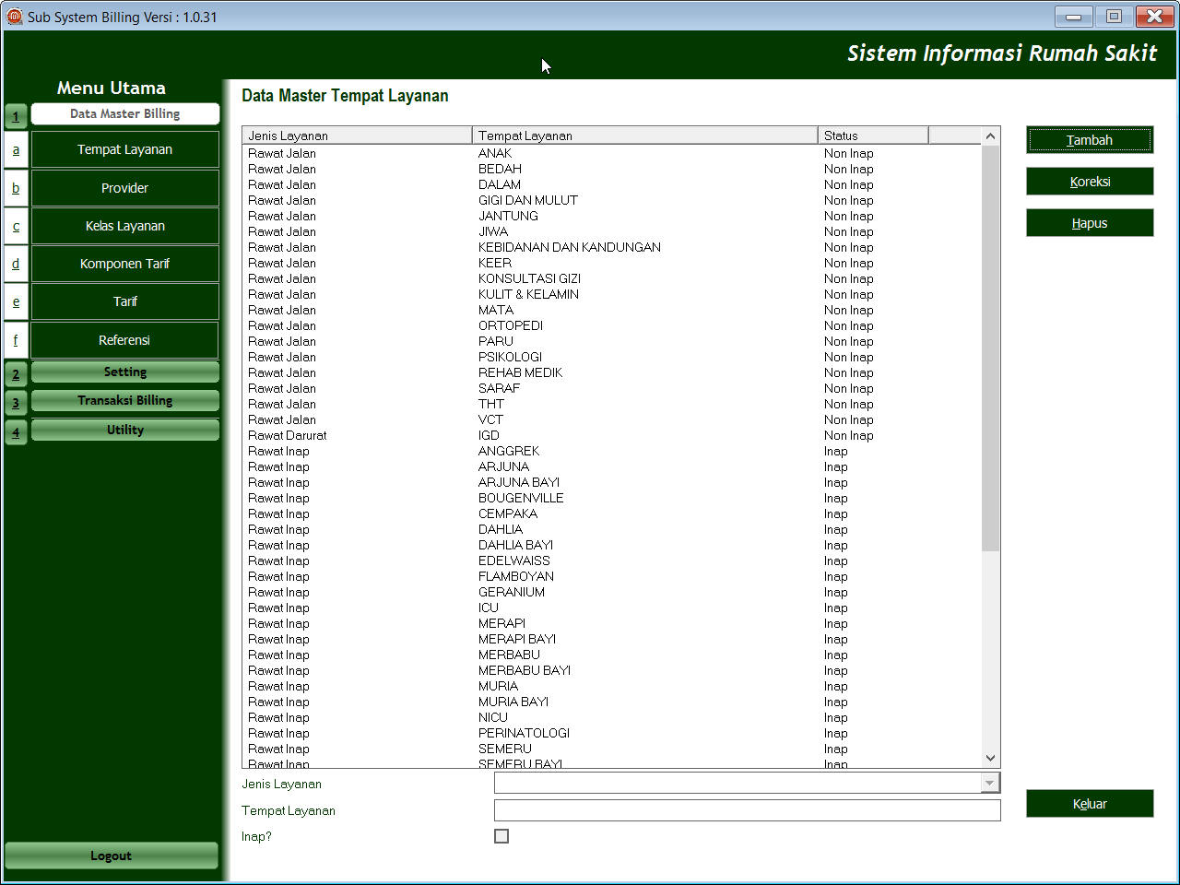Select the GERANIUM row
The image size is (1180, 885).
pos(612,592)
